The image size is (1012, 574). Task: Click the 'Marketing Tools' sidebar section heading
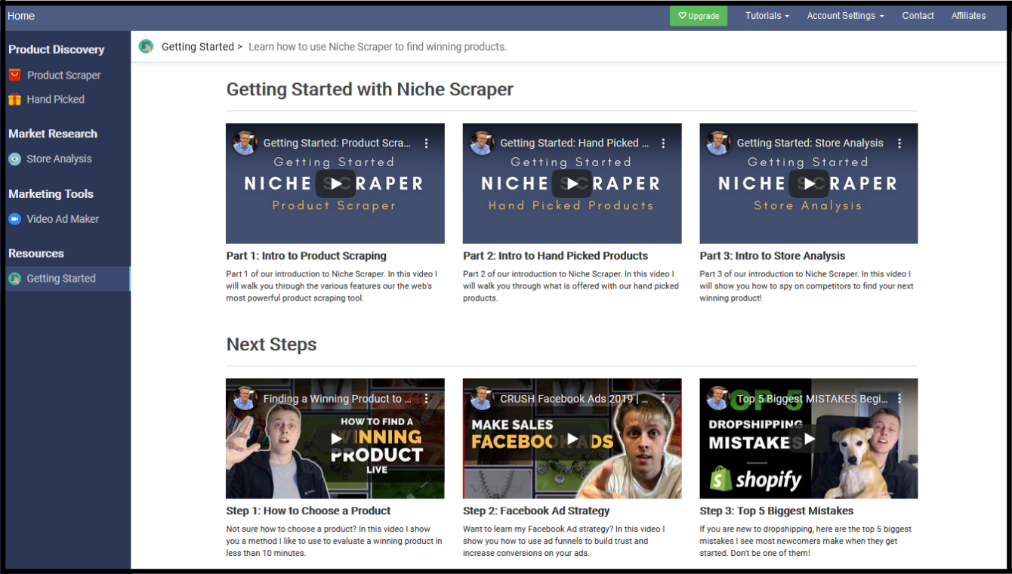[x=51, y=194]
